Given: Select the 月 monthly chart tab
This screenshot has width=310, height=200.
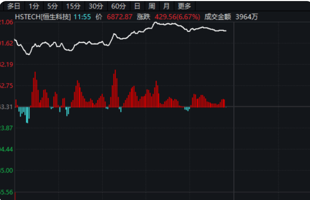Looking at the screenshot, I should (166, 6).
